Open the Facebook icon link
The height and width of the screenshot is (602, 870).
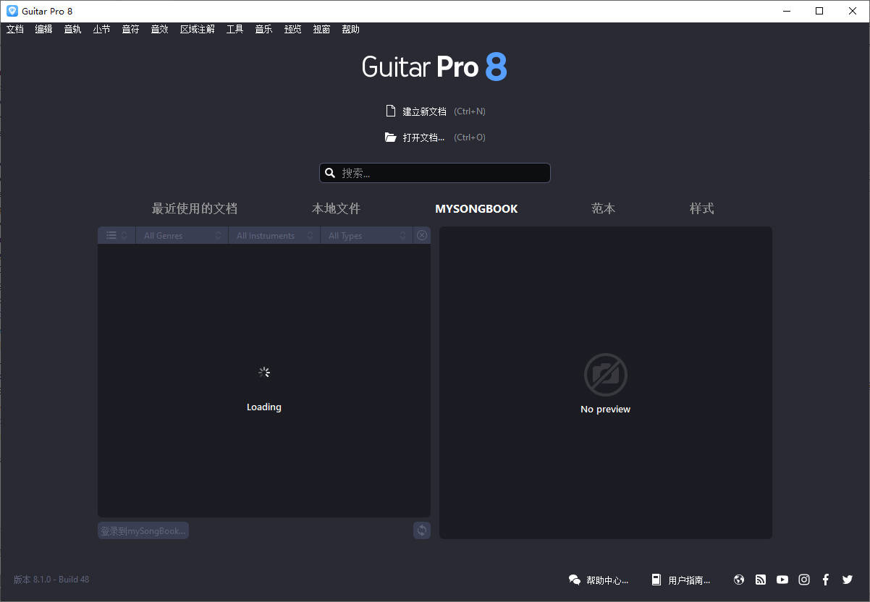pos(826,580)
